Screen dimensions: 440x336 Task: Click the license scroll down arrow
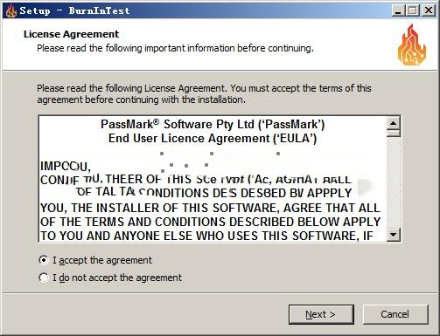[394, 235]
